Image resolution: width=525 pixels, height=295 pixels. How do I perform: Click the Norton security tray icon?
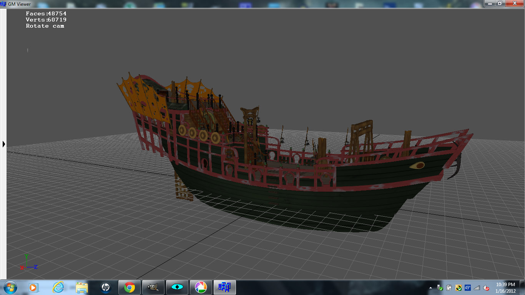[459, 287]
